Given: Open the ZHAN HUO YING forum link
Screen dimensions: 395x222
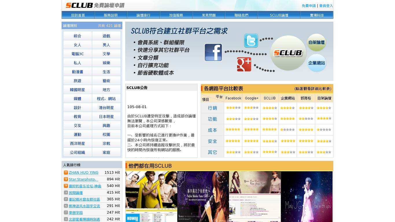Looking at the screenshot, I should pos(84,173).
